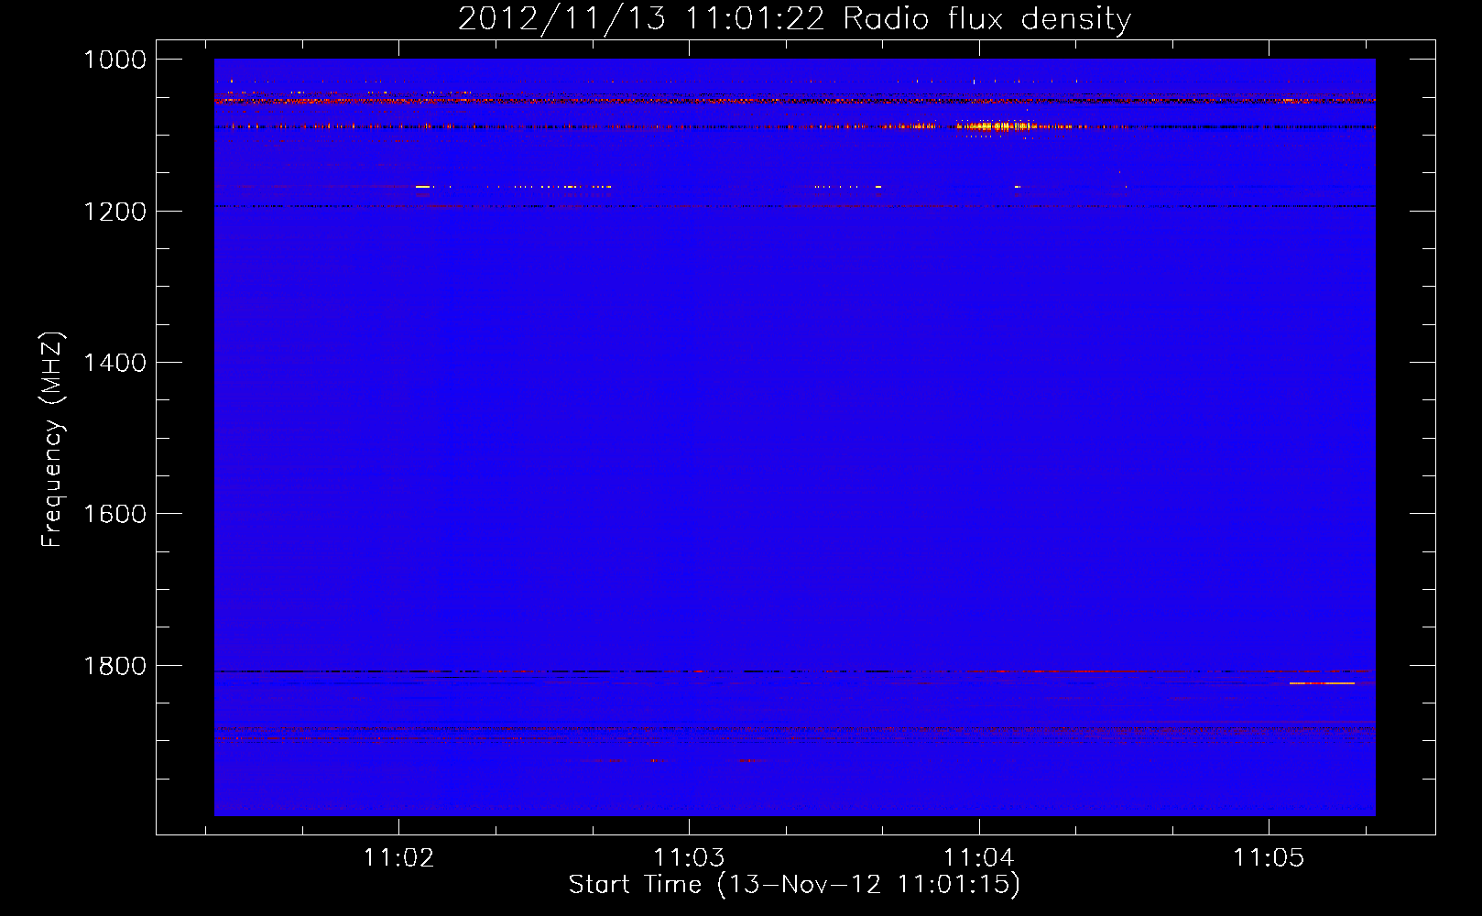Screen dimensions: 1482x916
Task: Click the bright yellow burst near 11:04
Action: [997, 126]
